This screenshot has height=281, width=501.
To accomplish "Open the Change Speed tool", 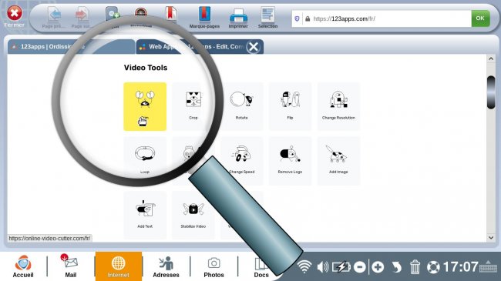I will click(x=241, y=161).
